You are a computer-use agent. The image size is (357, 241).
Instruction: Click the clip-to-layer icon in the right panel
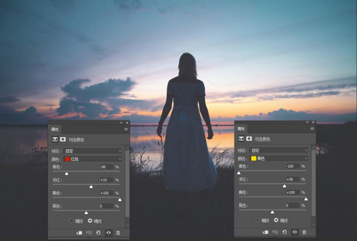[265, 232]
